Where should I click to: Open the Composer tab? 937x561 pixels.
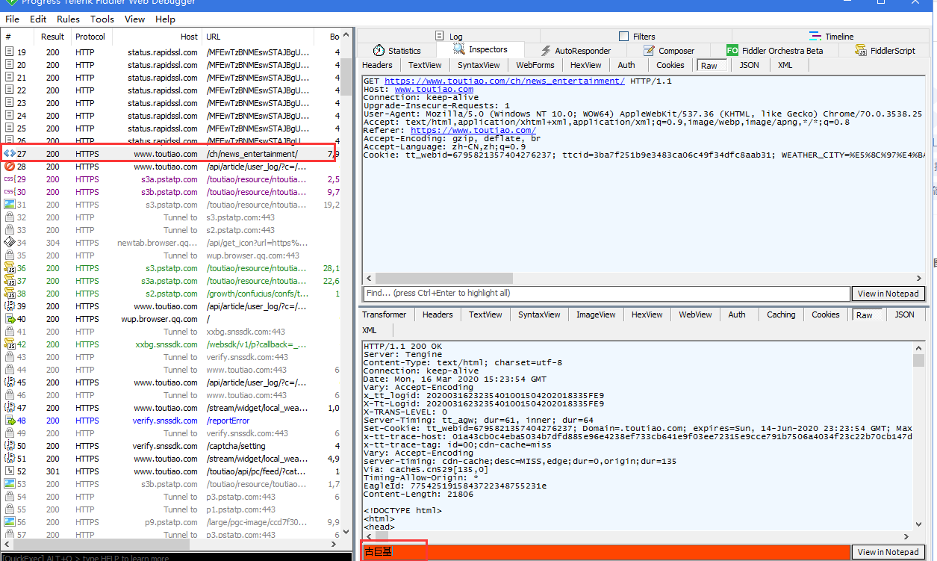pos(669,51)
